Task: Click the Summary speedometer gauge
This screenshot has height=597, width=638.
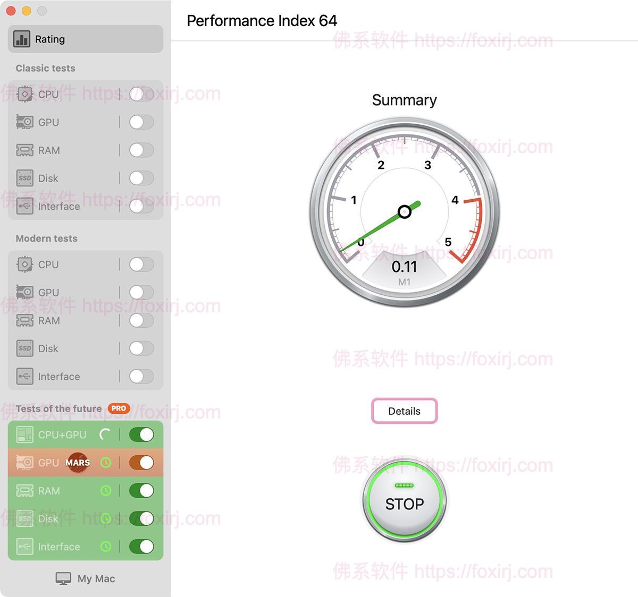Action: click(404, 211)
